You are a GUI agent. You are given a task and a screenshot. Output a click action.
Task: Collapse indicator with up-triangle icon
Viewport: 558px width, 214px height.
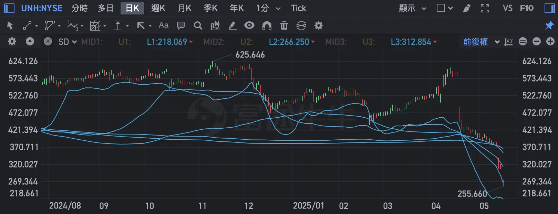[x=30, y=42]
